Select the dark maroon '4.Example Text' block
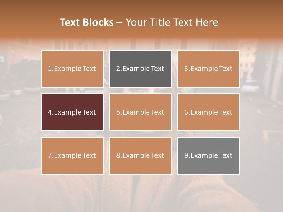Screen dimensions: 283x212 pyautogui.click(x=72, y=112)
